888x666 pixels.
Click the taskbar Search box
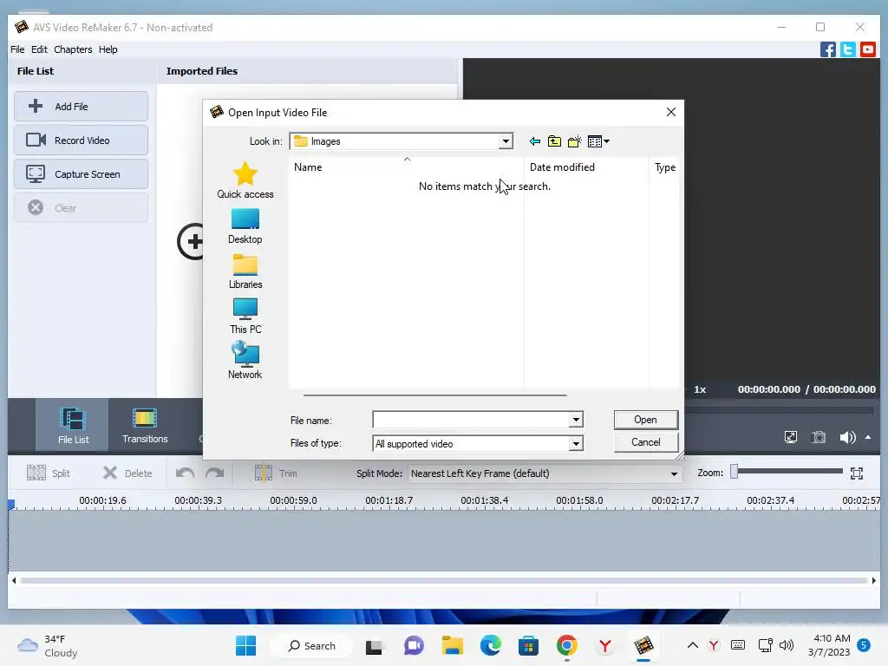(x=311, y=645)
